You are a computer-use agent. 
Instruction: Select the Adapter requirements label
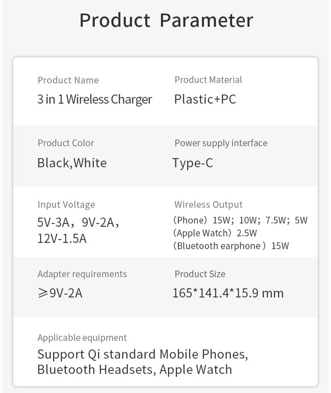(82, 274)
